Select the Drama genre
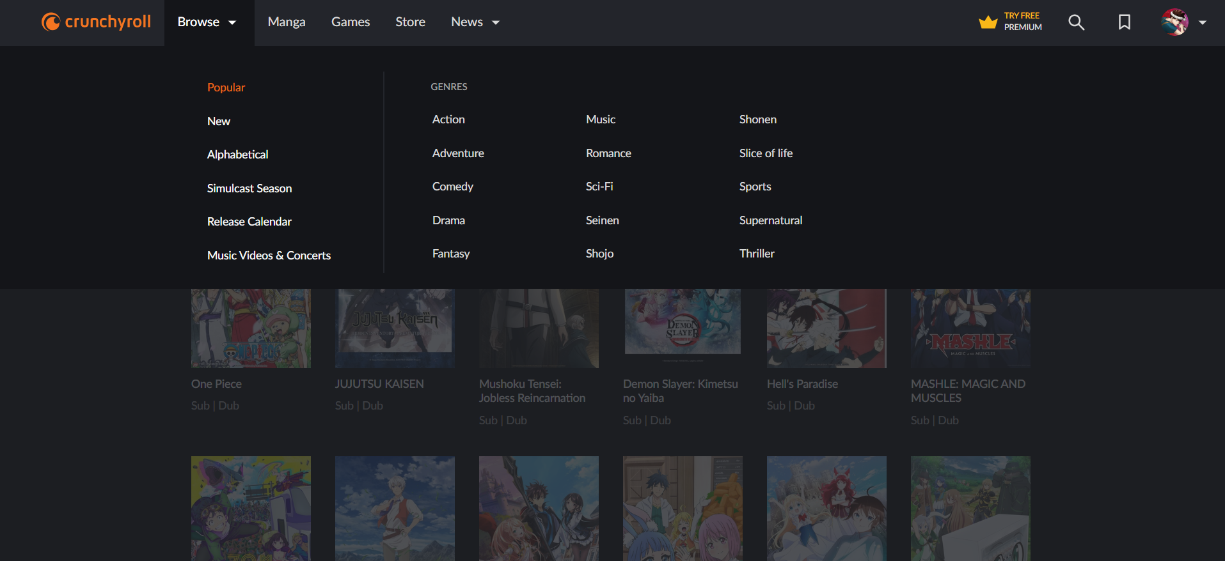This screenshot has width=1225, height=561. (x=448, y=220)
